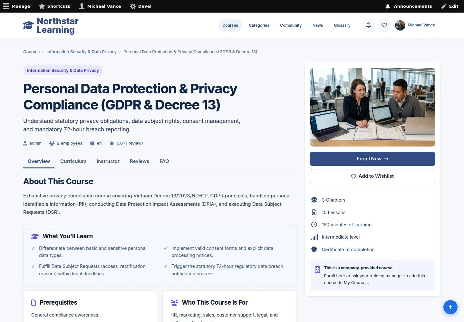The width and height of the screenshot is (464, 322).
Task: Open the Shortcuts star item
Action: tap(54, 6)
